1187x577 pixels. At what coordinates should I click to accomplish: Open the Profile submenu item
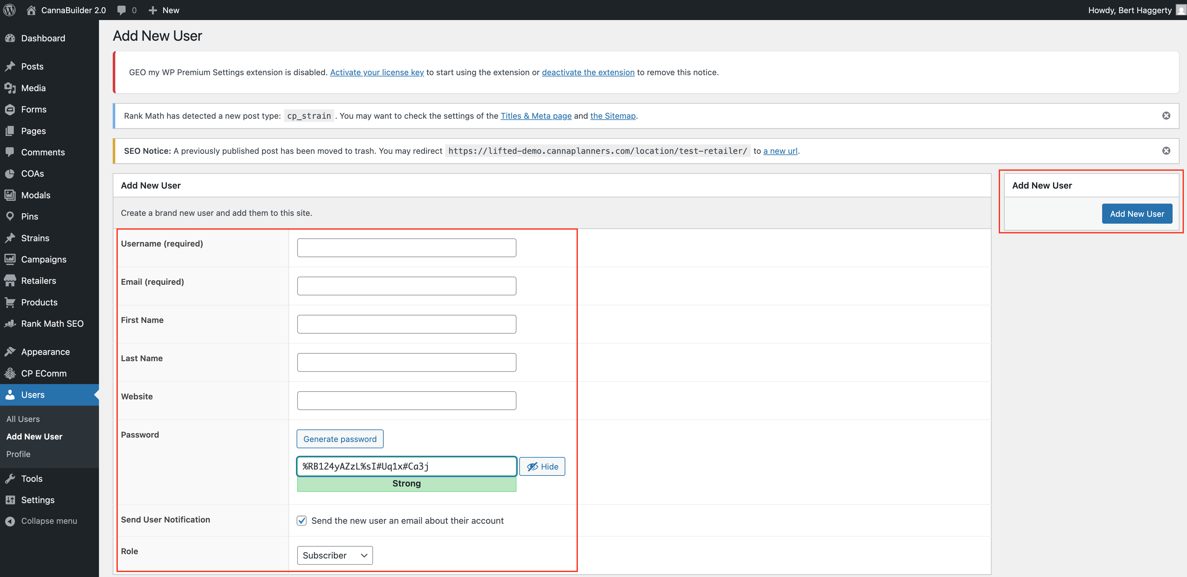pyautogui.click(x=18, y=454)
